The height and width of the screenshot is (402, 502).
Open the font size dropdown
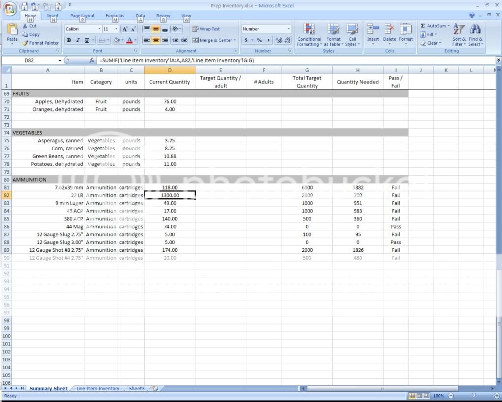[116, 29]
